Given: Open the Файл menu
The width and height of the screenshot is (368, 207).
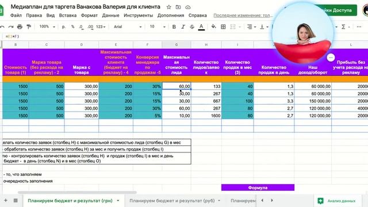Looking at the screenshot, I should pos(16,16).
